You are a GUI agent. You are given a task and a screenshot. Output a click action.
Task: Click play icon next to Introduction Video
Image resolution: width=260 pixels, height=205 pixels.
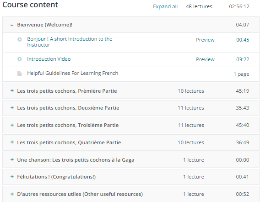pos(20,59)
